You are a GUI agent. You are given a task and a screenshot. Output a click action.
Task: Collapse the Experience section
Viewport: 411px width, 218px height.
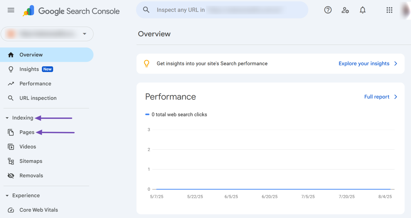click(x=7, y=196)
